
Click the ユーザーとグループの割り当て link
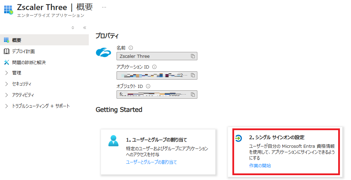(151, 162)
